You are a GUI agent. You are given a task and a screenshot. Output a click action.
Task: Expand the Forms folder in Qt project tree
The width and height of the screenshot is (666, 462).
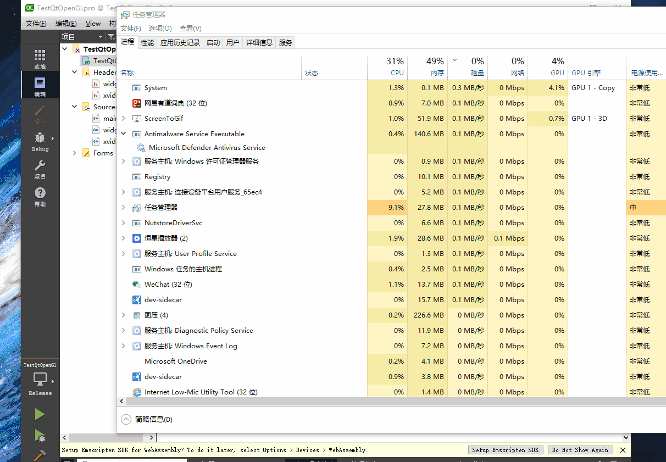pos(75,153)
